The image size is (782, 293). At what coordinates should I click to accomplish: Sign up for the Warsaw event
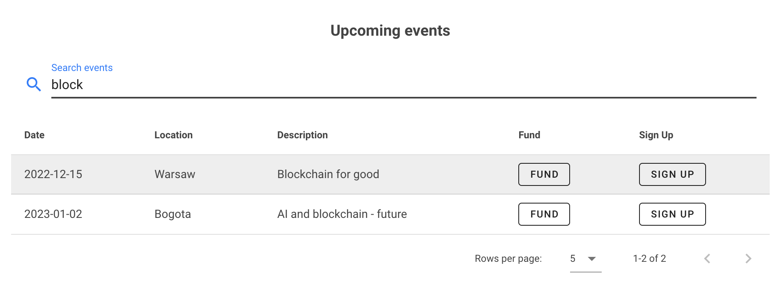(x=672, y=174)
